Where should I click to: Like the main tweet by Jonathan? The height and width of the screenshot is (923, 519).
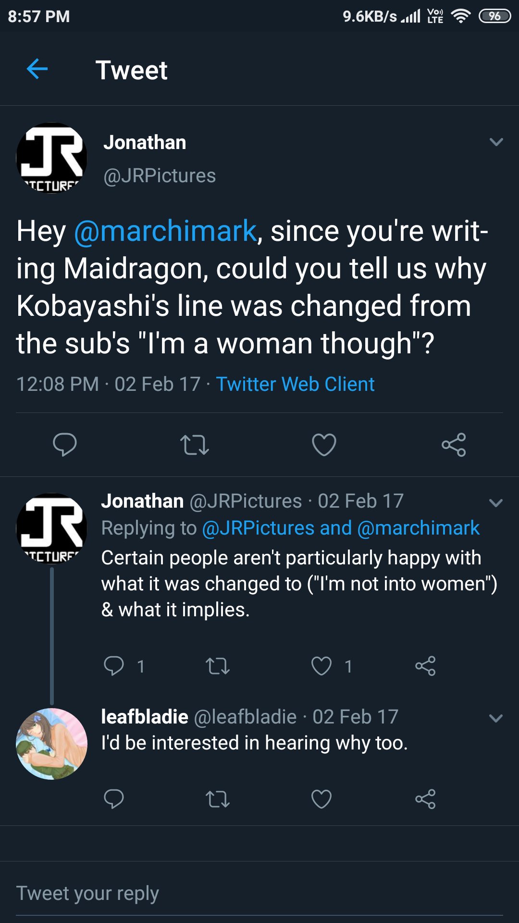pyautogui.click(x=324, y=444)
